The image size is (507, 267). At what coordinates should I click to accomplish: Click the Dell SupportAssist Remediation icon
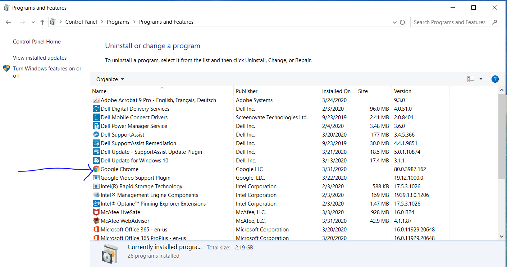[x=96, y=143]
